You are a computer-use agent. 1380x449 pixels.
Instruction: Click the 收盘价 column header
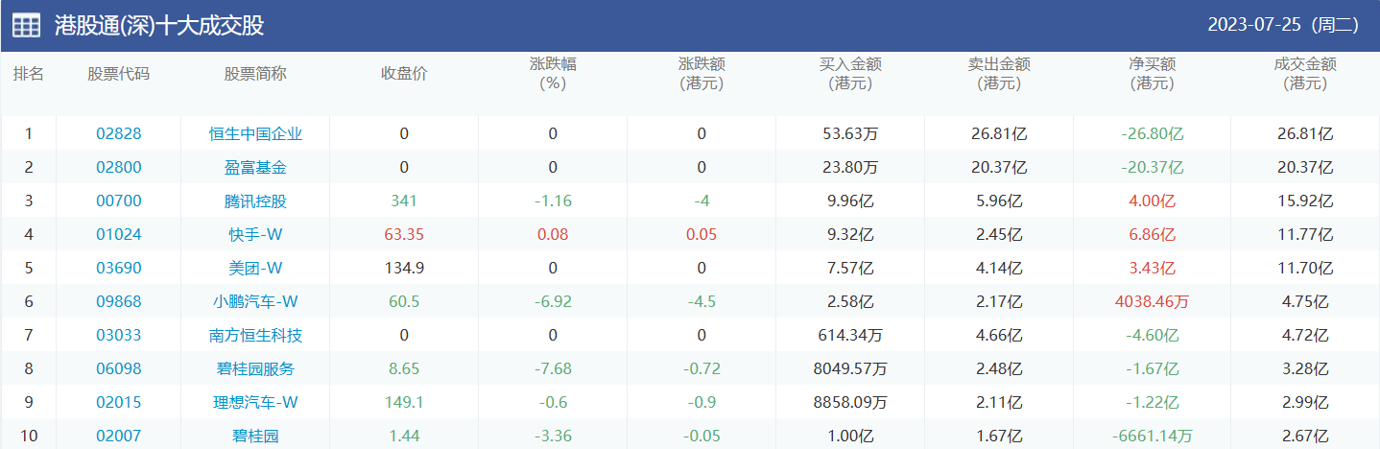[x=404, y=74]
